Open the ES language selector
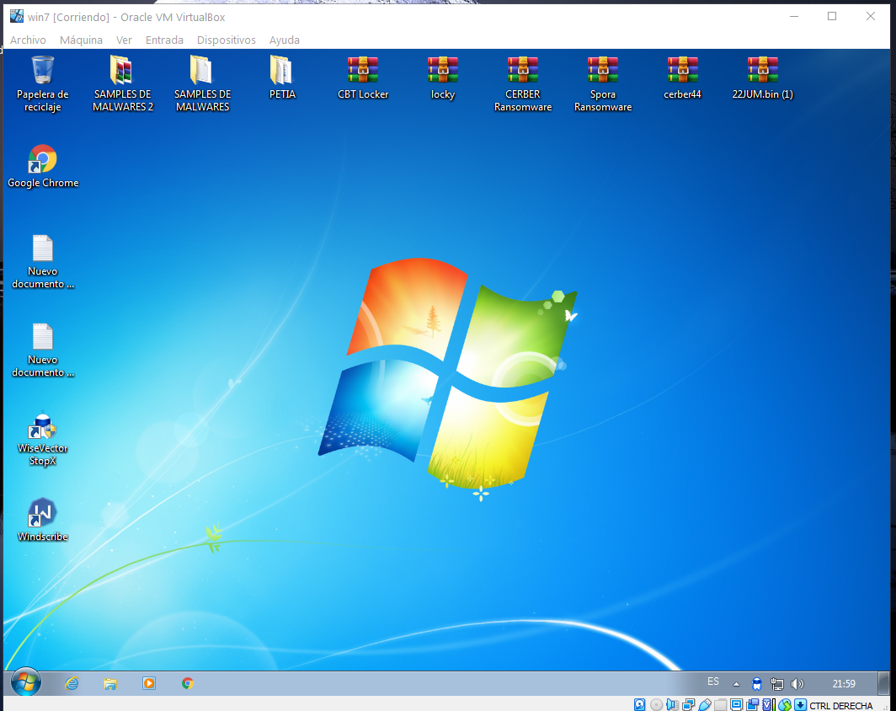The height and width of the screenshot is (711, 896). (713, 682)
